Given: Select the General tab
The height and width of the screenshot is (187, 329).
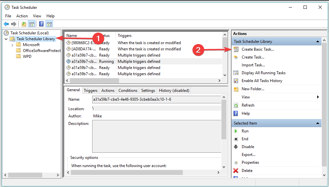Looking at the screenshot, I should tap(73, 90).
